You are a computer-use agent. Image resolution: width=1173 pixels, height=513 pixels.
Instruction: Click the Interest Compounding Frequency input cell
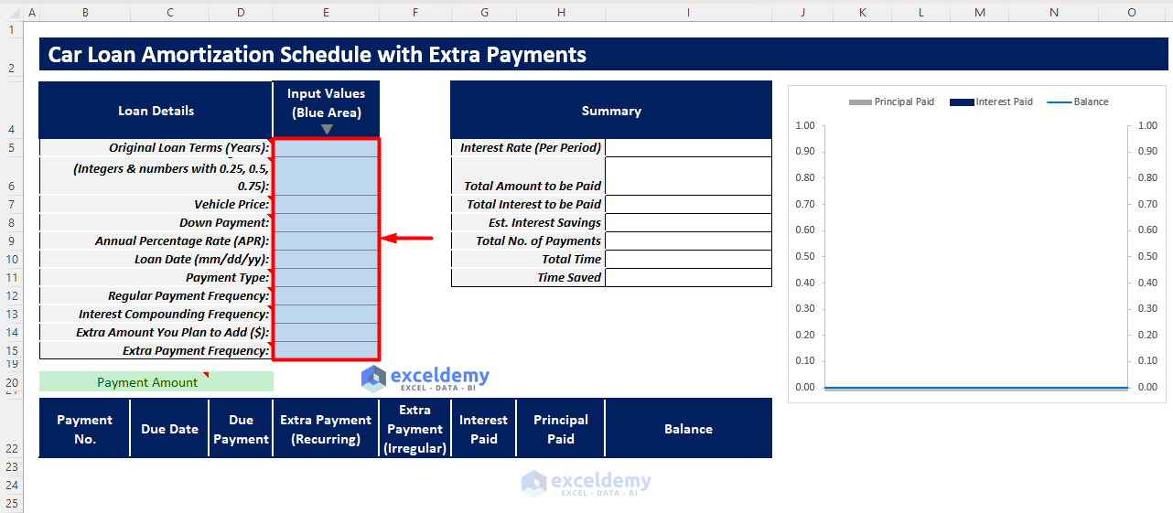326,314
